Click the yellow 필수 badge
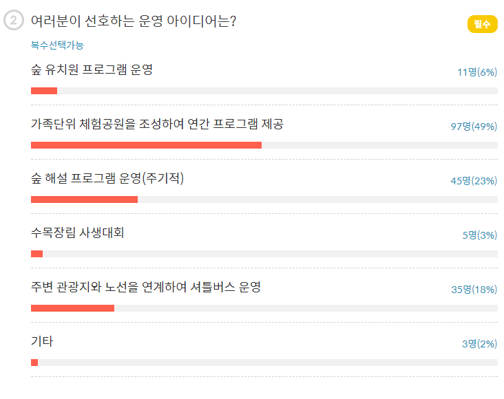The height and width of the screenshot is (399, 504). (x=482, y=24)
